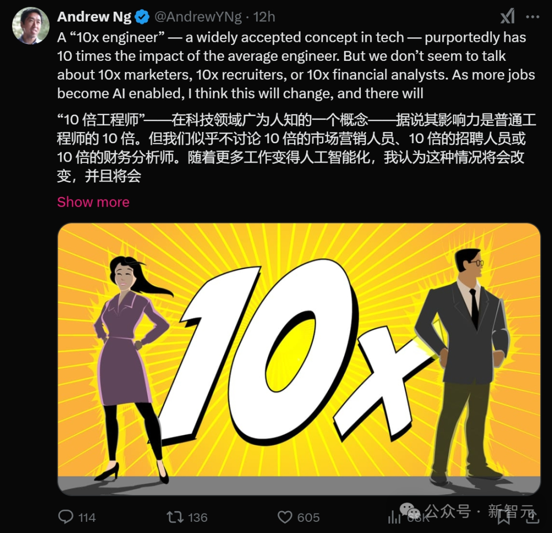
Task: Click the 605 likes count
Action: [308, 518]
